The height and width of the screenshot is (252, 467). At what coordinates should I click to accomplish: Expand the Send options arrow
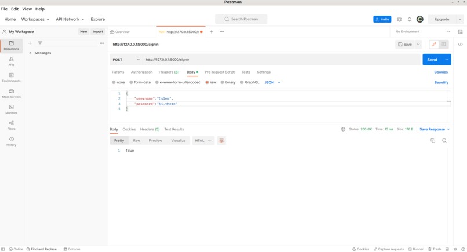[x=447, y=60]
